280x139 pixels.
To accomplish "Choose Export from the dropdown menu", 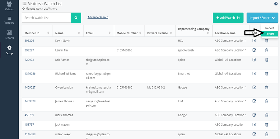I will click(x=270, y=34).
